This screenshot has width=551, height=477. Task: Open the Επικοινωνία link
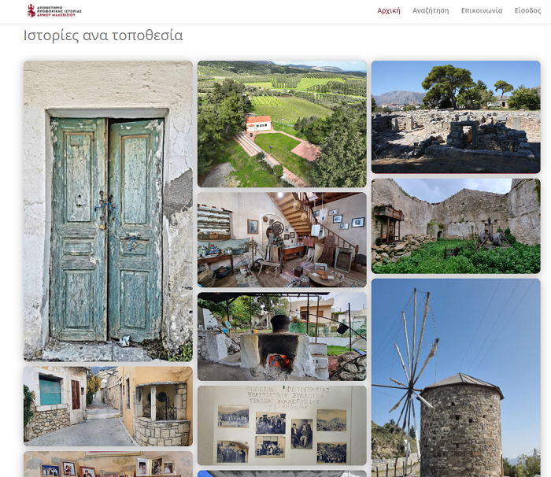[482, 11]
